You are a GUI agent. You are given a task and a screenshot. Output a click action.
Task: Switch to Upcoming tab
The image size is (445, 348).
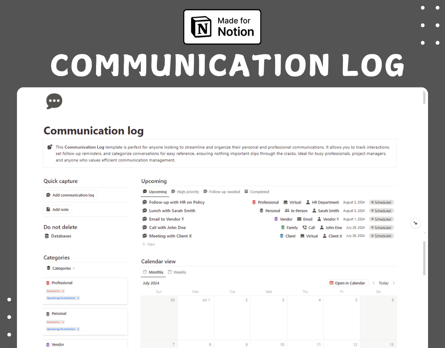(x=155, y=192)
